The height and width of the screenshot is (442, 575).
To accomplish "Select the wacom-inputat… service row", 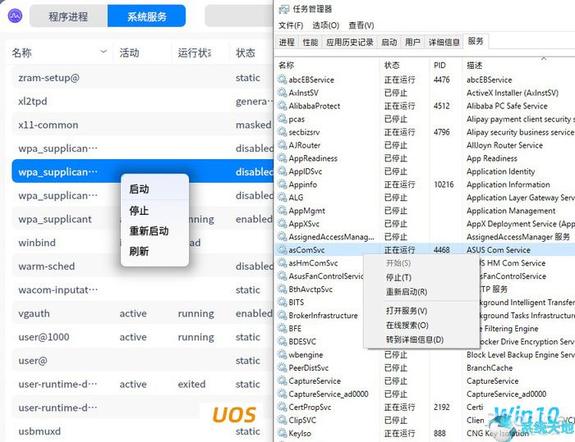I will 143,289.
